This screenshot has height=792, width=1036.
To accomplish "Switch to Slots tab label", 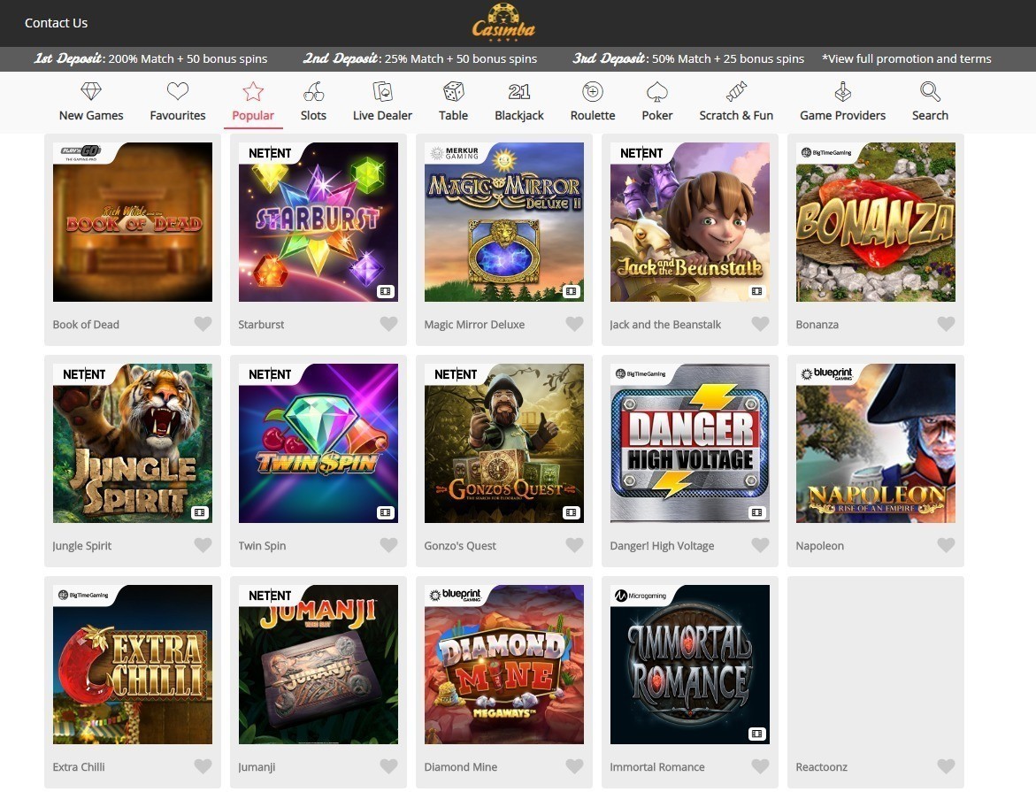I will point(313,116).
